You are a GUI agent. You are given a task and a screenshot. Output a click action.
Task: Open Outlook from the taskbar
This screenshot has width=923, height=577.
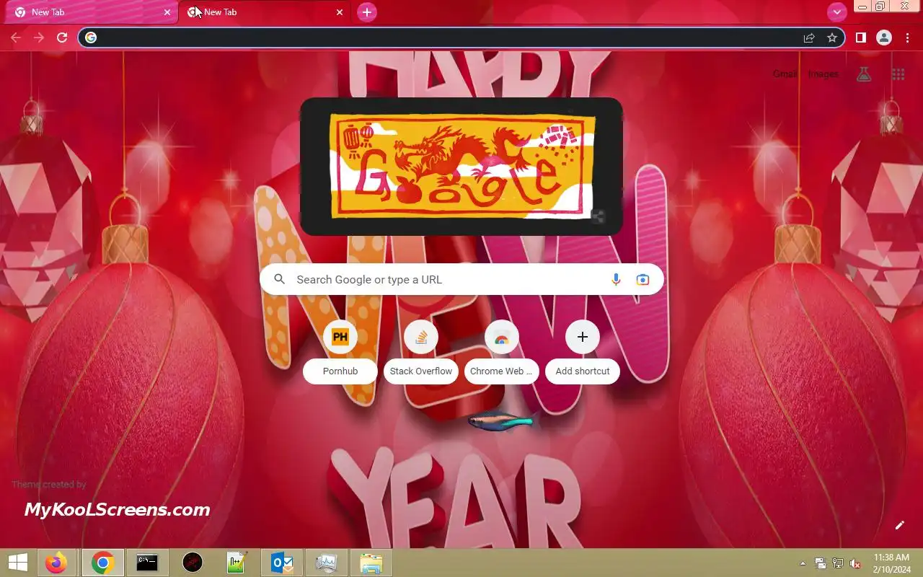[x=282, y=563]
